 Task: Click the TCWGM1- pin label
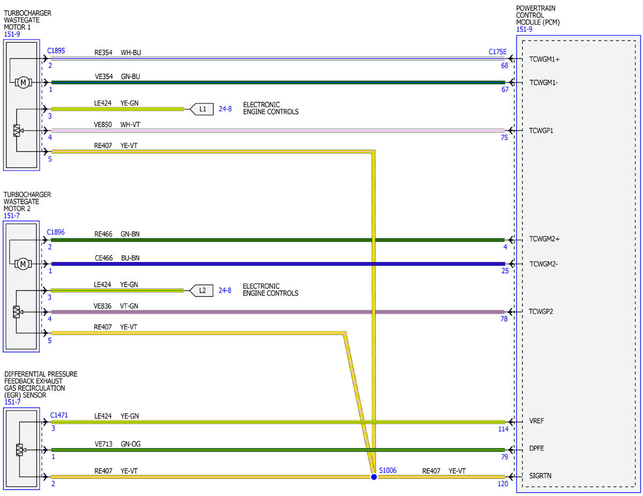click(x=543, y=83)
